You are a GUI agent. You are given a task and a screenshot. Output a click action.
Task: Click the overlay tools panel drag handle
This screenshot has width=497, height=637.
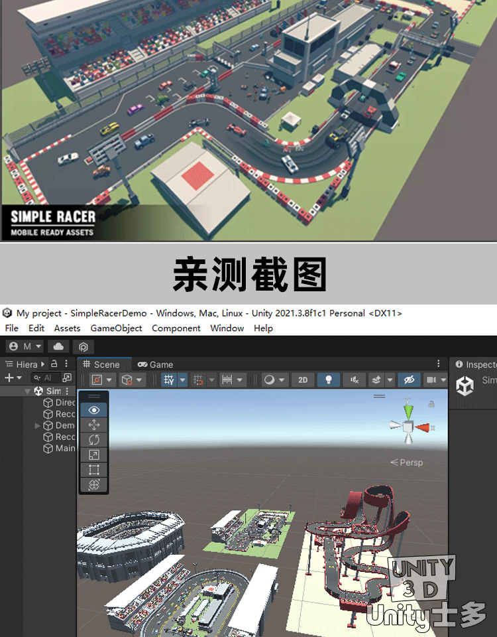[94, 396]
